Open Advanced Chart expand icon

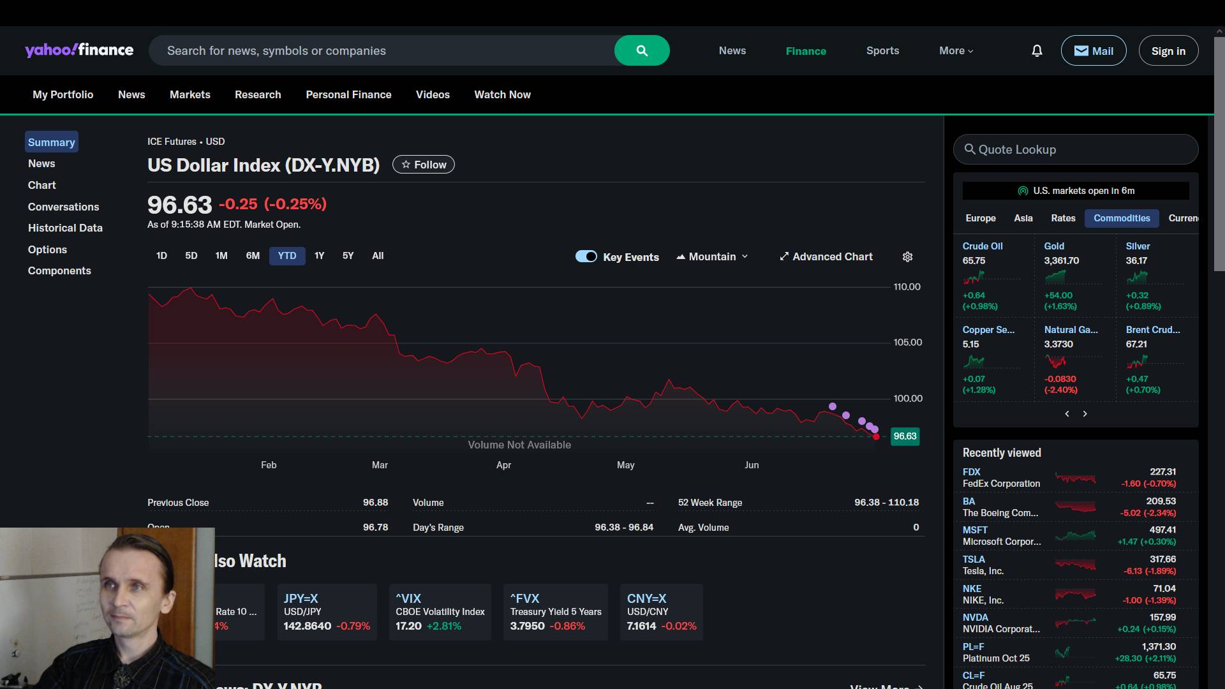pyautogui.click(x=784, y=256)
